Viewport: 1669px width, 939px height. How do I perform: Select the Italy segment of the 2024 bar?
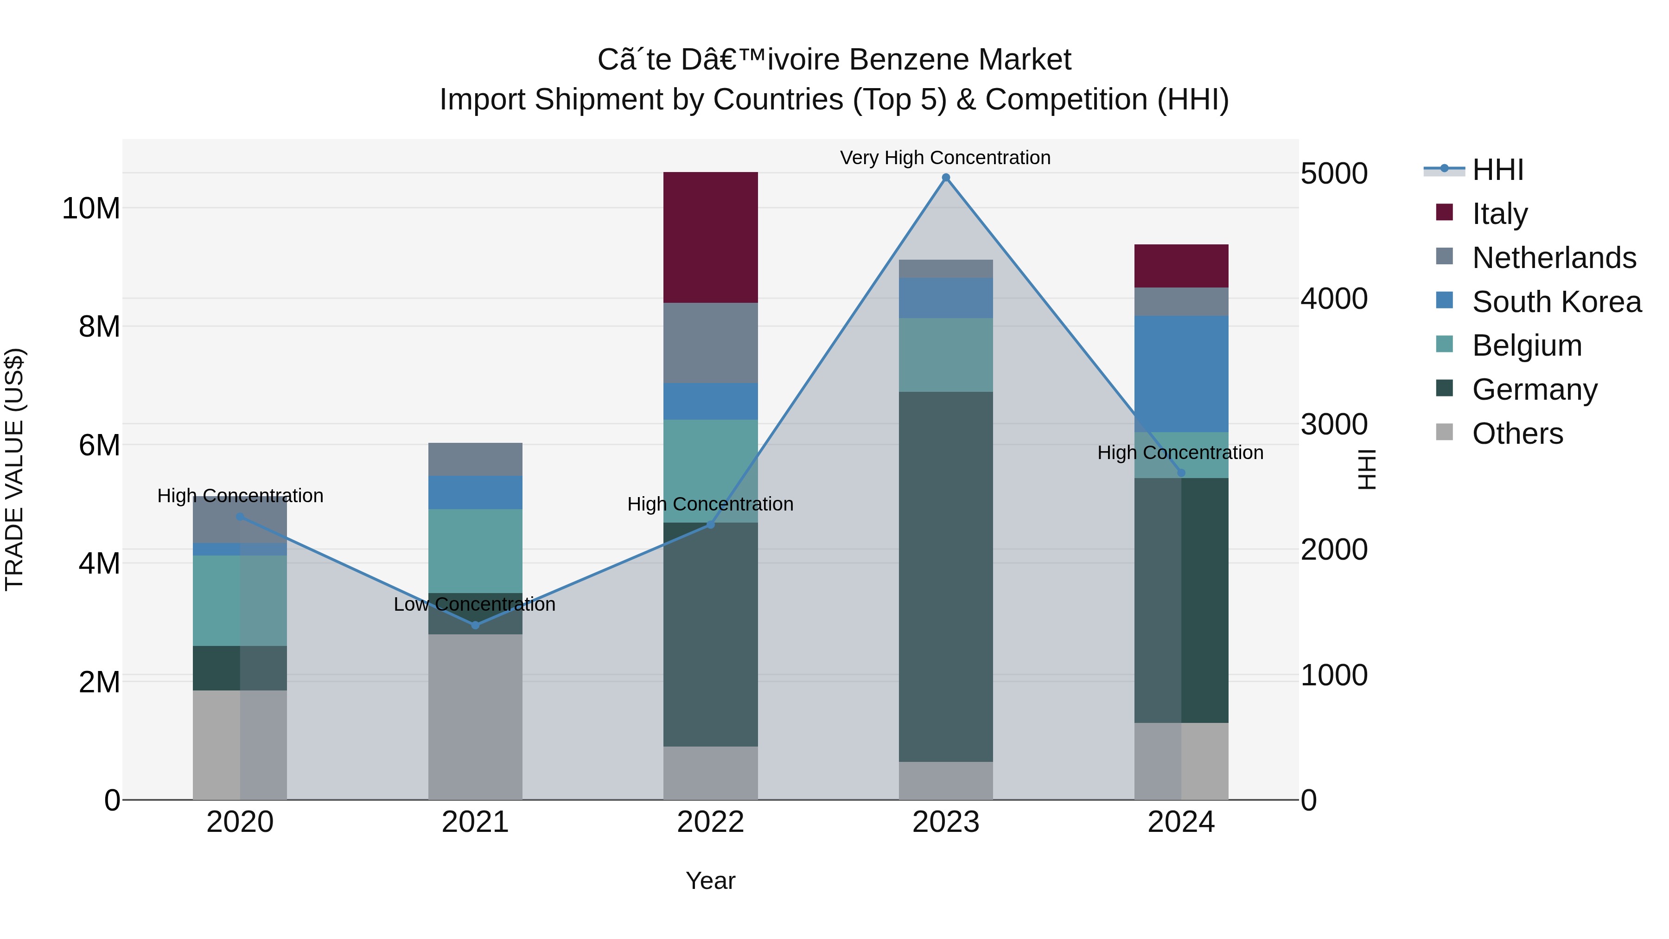(x=1181, y=266)
